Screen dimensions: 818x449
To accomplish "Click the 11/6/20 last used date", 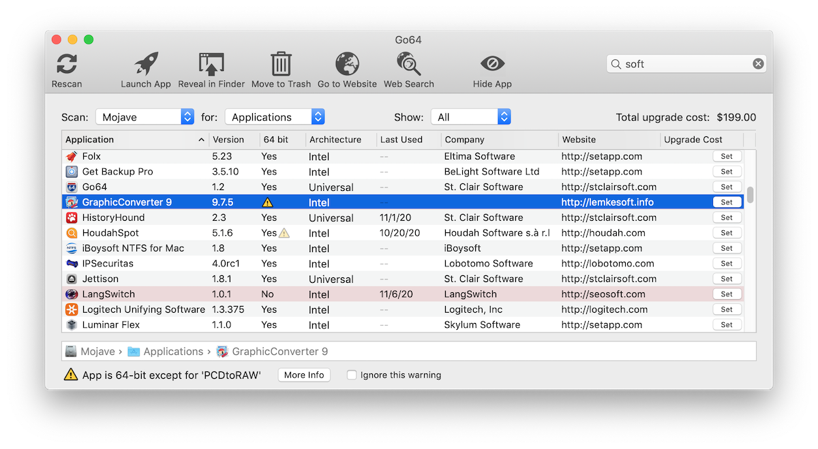I will tap(397, 294).
